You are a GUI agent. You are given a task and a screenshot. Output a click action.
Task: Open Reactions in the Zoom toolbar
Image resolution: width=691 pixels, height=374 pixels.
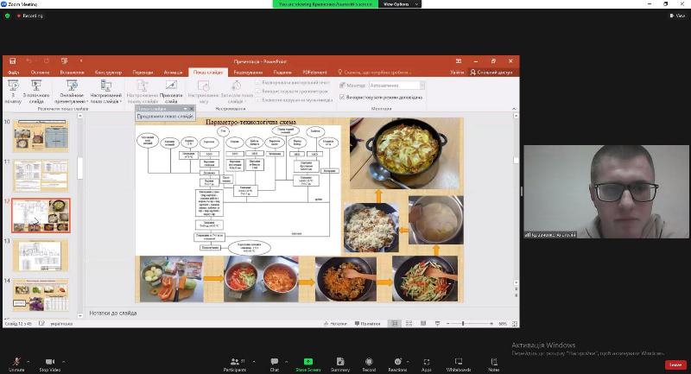coord(397,361)
